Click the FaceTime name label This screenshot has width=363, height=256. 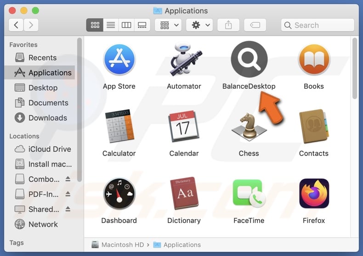249,220
